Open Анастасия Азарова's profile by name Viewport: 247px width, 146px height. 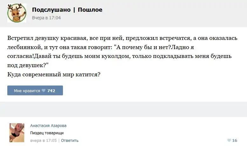pyautogui.click(x=48, y=126)
